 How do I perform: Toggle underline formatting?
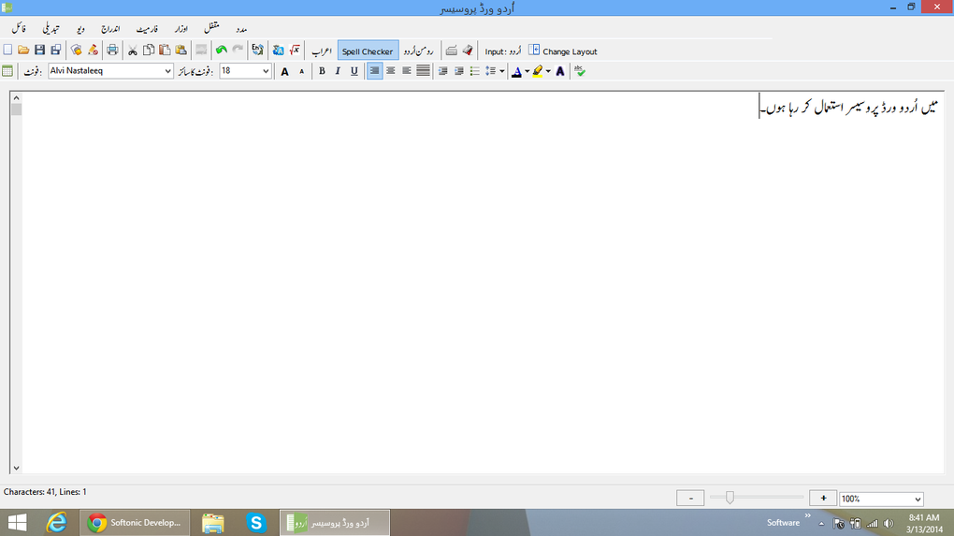[x=354, y=71]
